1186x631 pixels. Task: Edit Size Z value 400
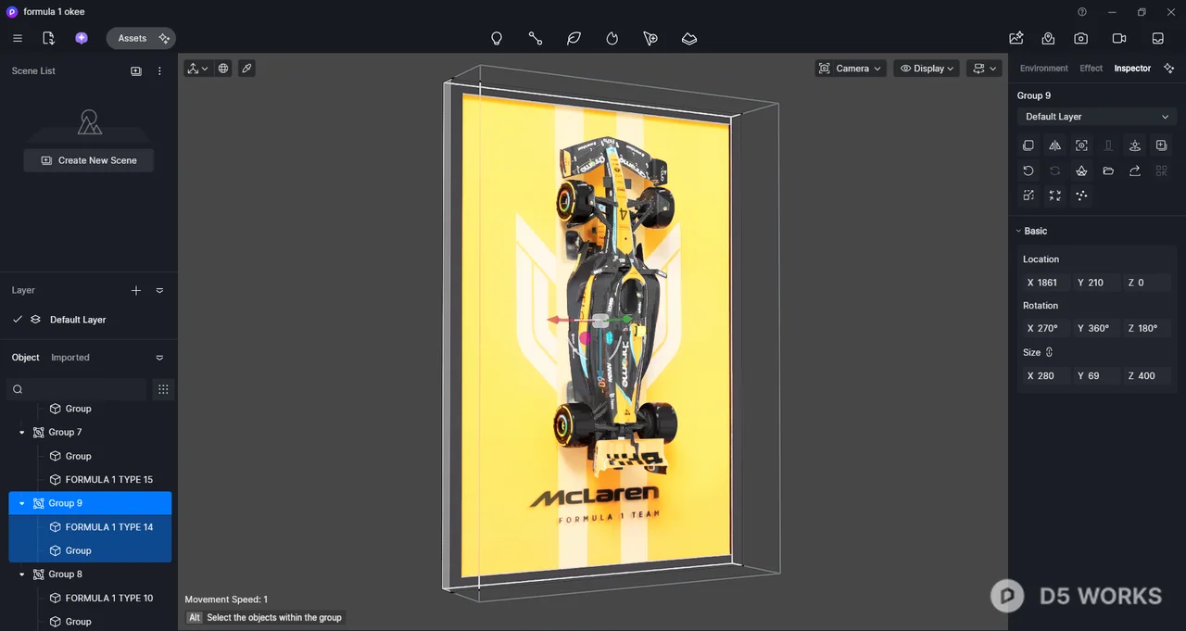tap(1146, 376)
